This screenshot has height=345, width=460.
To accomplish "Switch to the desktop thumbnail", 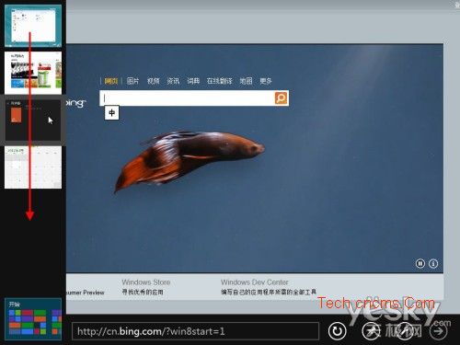I will tap(33, 26).
